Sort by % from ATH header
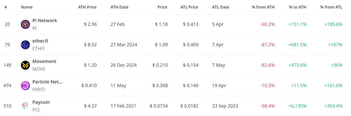 point(263,7)
